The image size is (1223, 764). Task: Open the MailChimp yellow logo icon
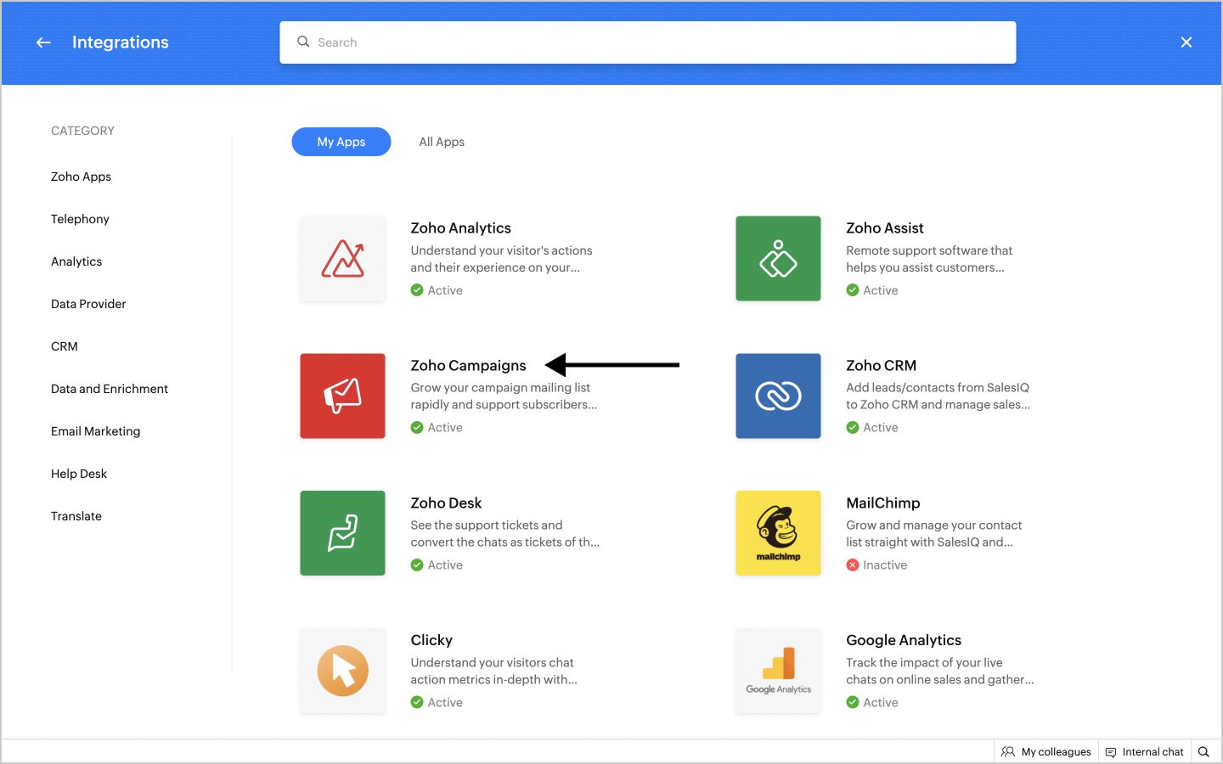click(779, 533)
